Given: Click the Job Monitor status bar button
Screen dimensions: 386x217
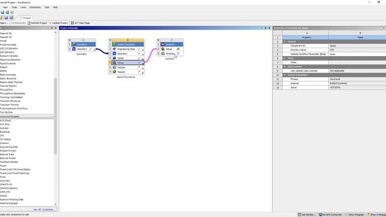Looking at the screenshot, I should (x=306, y=215).
